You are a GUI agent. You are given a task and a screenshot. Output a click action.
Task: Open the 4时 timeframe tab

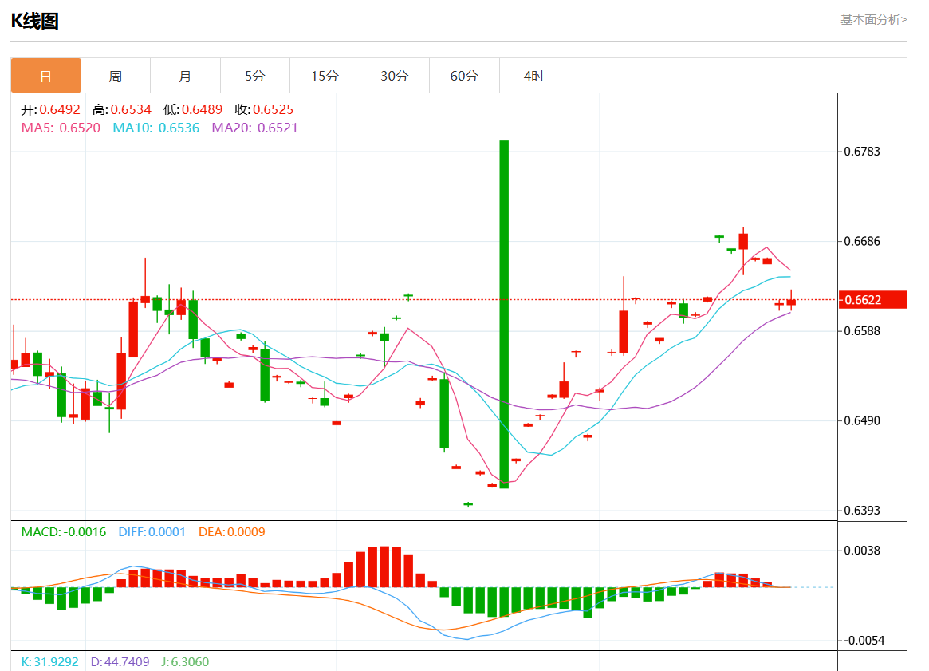coord(534,76)
